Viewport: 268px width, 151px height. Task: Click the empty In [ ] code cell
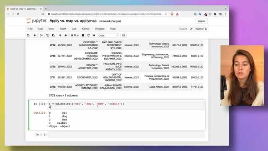(x=126, y=135)
